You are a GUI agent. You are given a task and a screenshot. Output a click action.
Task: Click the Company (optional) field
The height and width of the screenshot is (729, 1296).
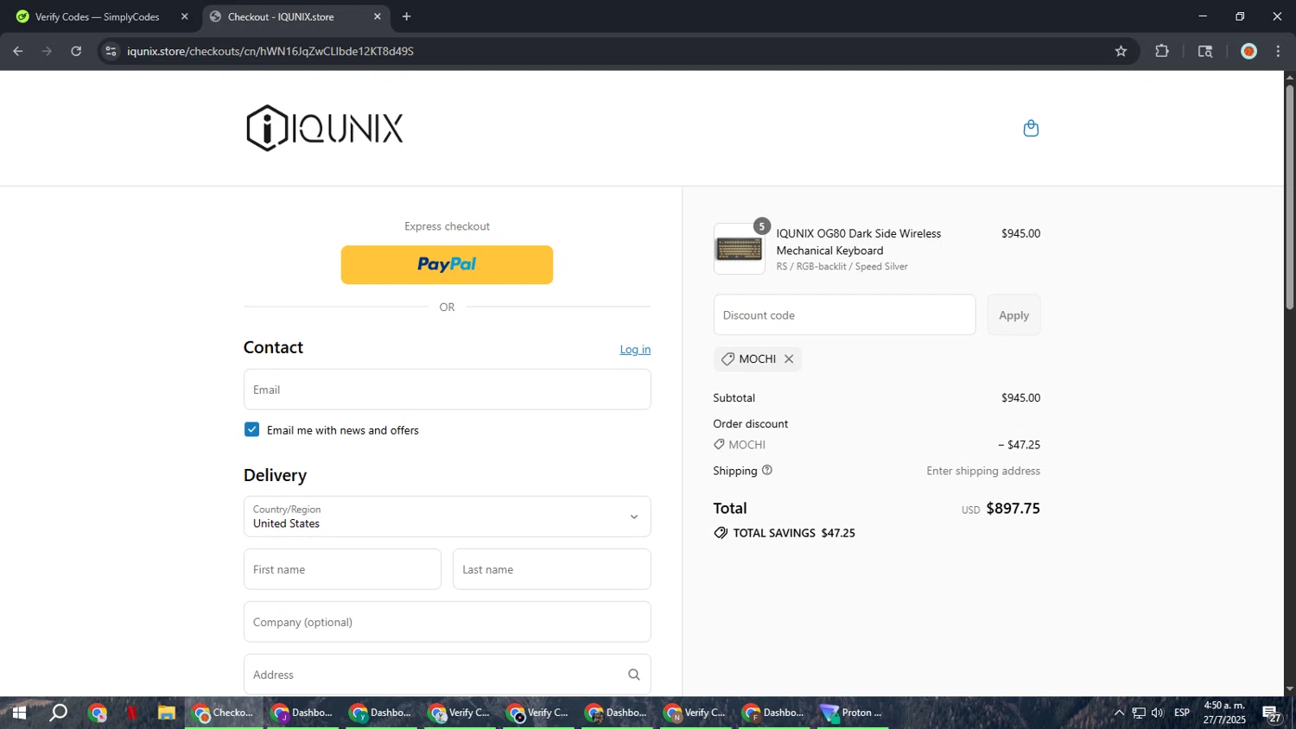tap(447, 622)
